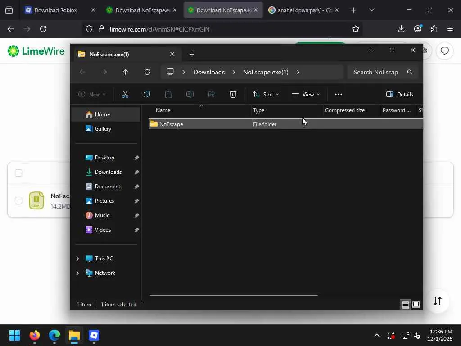Click the LimeWire logo link
Viewport: 461px width, 346px height.
36,51
